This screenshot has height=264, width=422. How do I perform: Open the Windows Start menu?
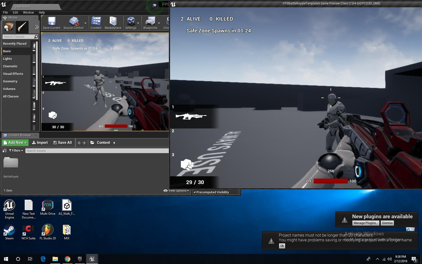pyautogui.click(x=6, y=259)
